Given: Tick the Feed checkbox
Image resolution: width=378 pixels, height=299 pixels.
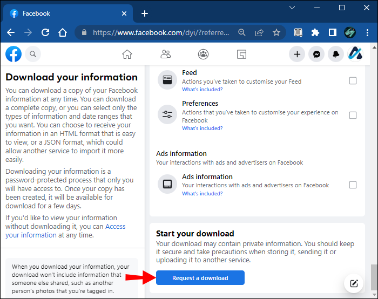Looking at the screenshot, I should 353,81.
